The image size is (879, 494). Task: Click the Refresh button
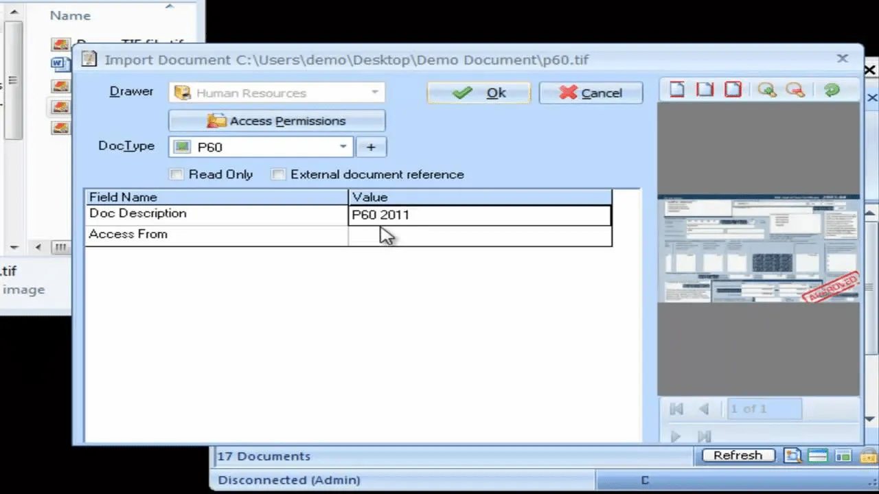[738, 456]
